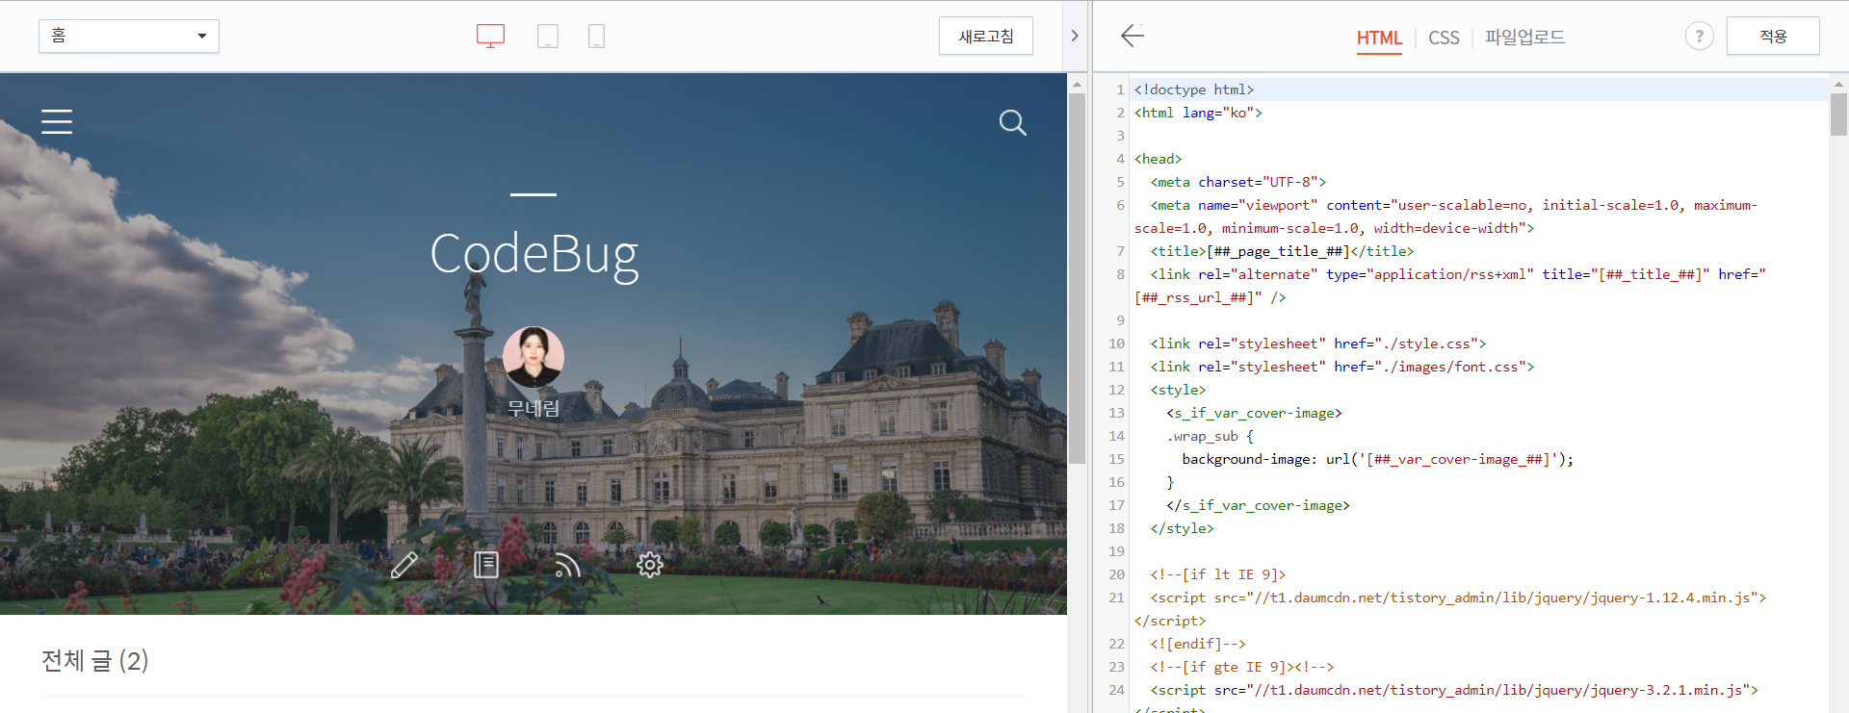This screenshot has width=1849, height=713.
Task: Collapse preview with the chevron arrow
Action: point(1075,36)
